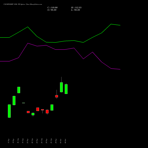Screen dimensions: 148x148
Task: Click the highest point of the green line
Action: tap(111, 24)
